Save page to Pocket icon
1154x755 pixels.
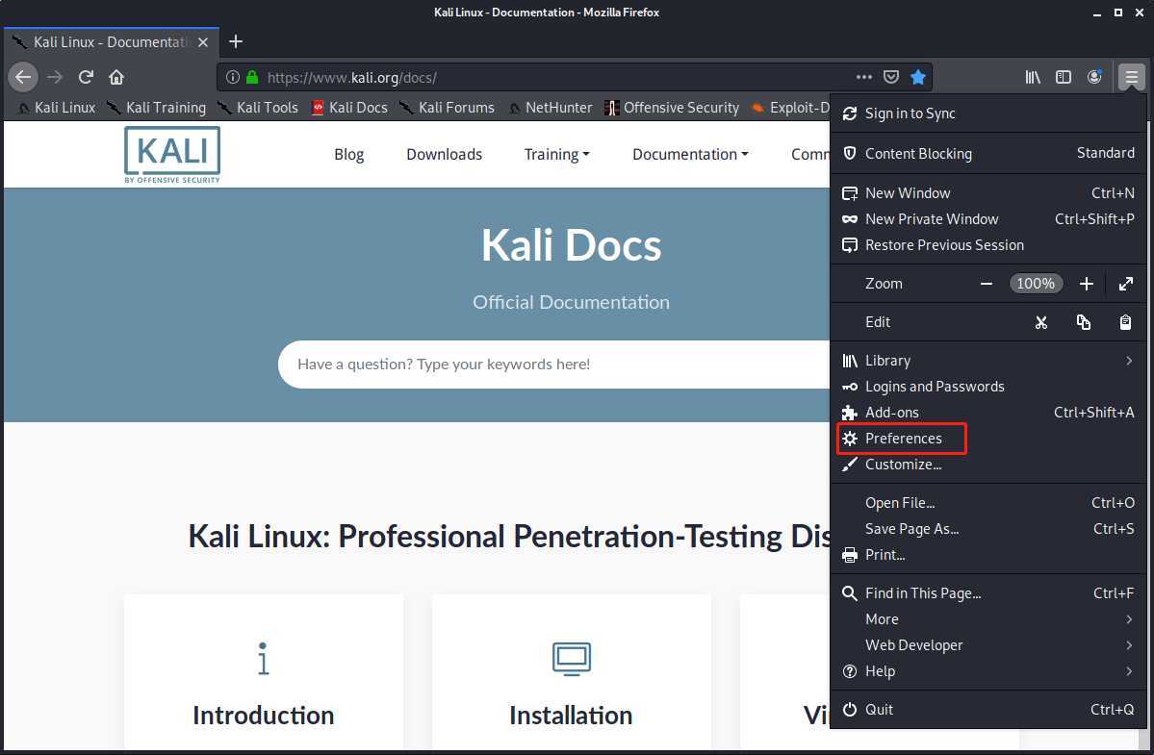[891, 77]
